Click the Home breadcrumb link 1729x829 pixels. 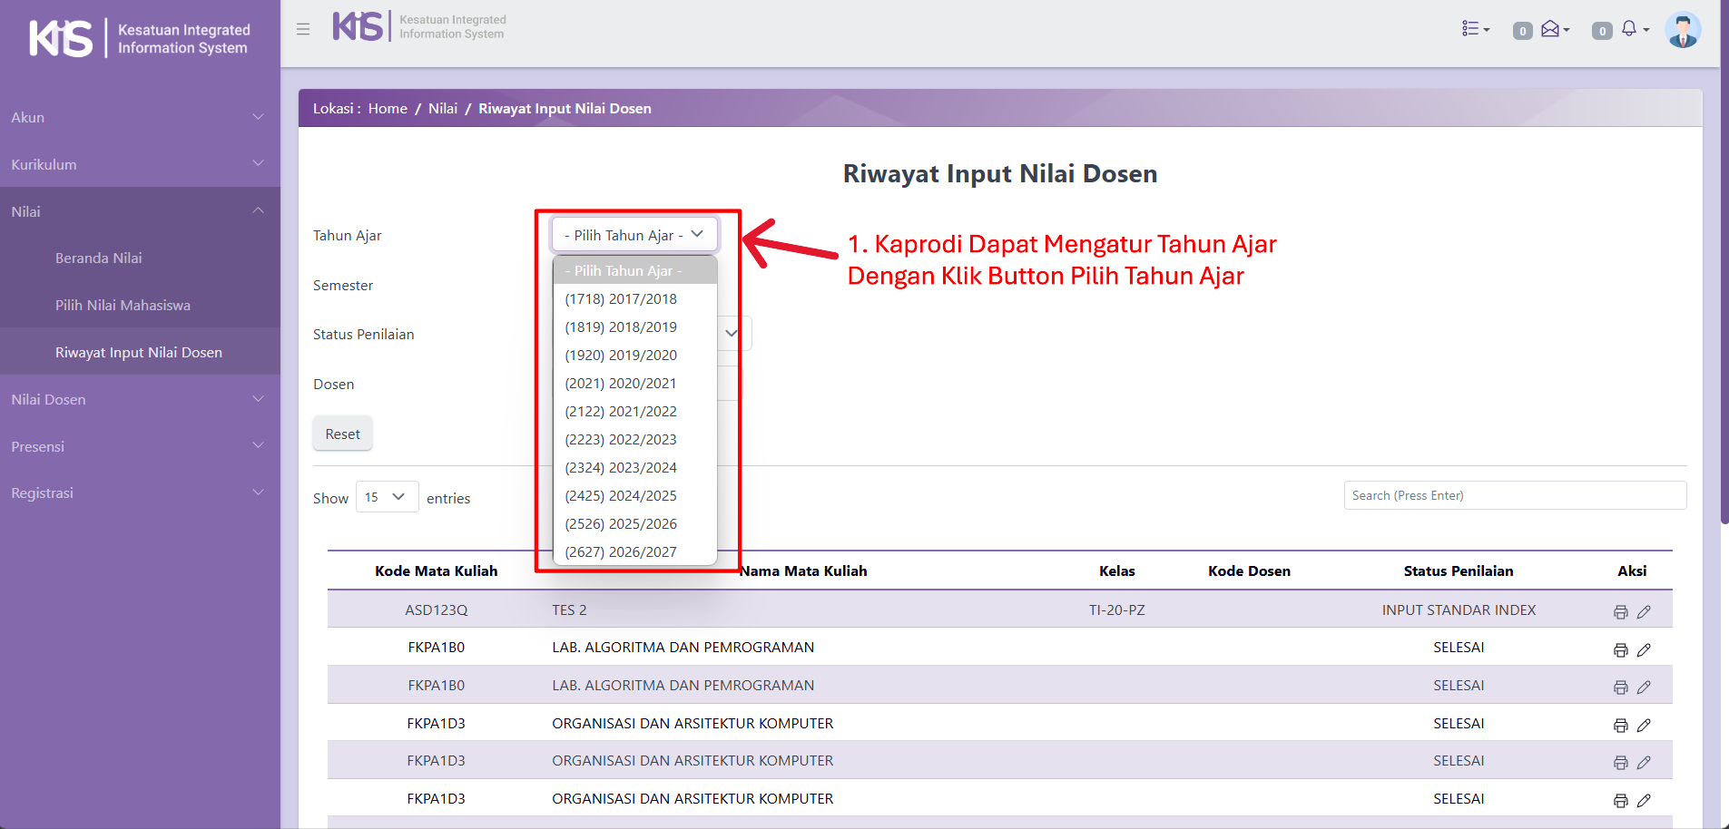(x=388, y=109)
